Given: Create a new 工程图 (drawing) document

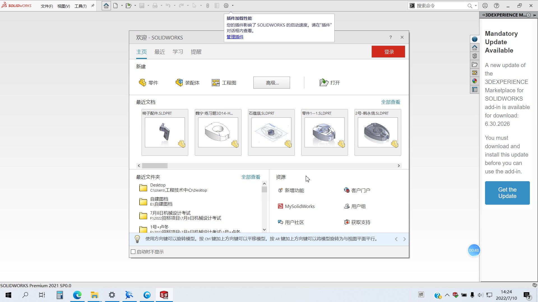Looking at the screenshot, I should (224, 82).
